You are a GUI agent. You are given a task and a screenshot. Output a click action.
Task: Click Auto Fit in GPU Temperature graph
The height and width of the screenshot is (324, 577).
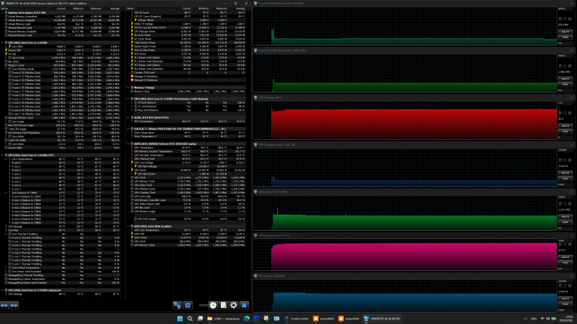(565, 257)
